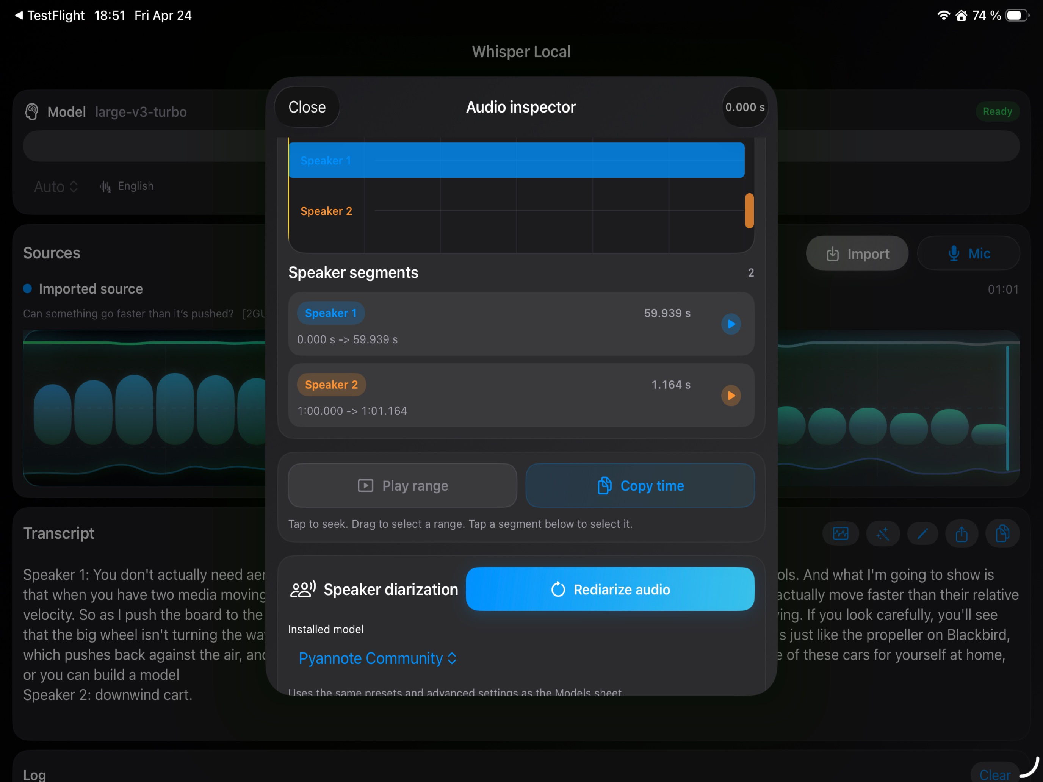
Task: Select the Speaker 1 badge in segments
Action: coord(330,313)
